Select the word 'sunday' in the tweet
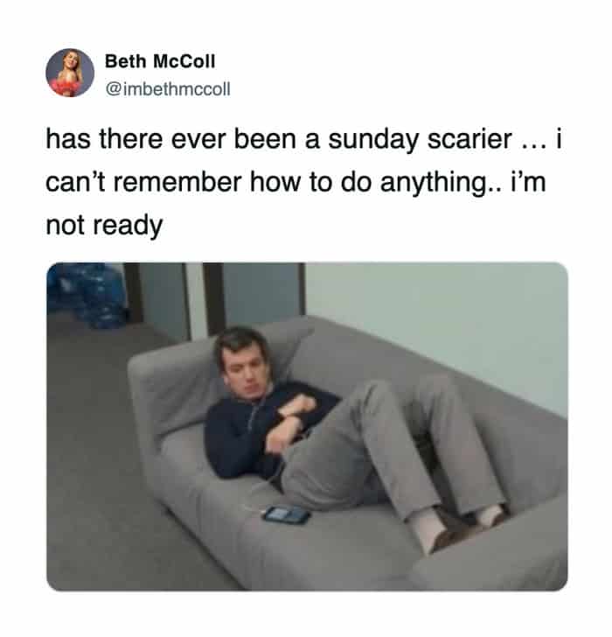The image size is (612, 637). 373,139
